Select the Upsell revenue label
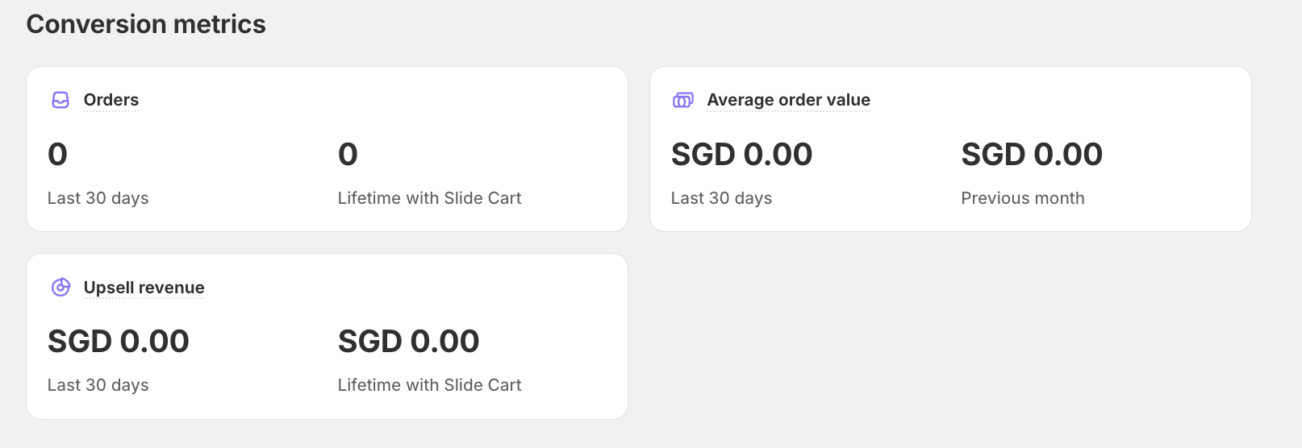The image size is (1302, 448). pos(144,288)
